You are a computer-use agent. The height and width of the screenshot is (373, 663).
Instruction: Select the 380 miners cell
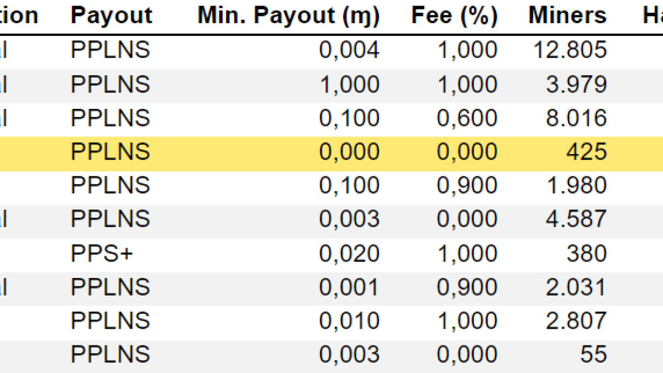tap(586, 254)
